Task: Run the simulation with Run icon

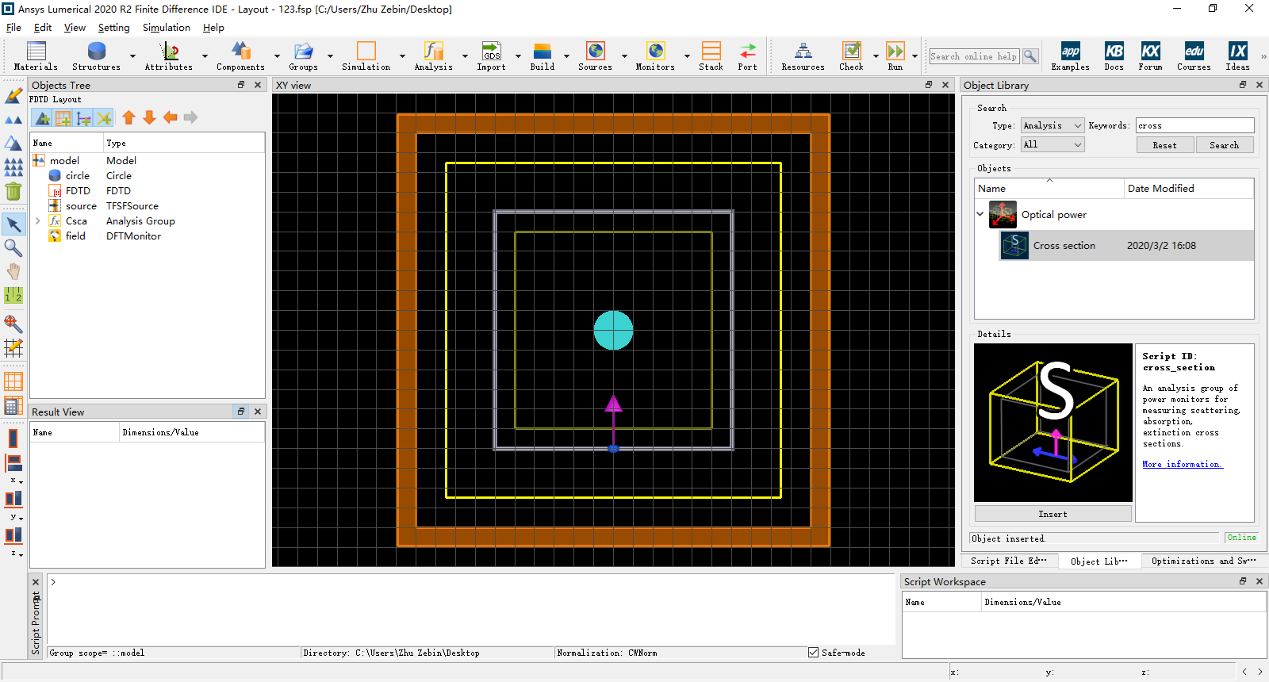Action: pyautogui.click(x=895, y=52)
